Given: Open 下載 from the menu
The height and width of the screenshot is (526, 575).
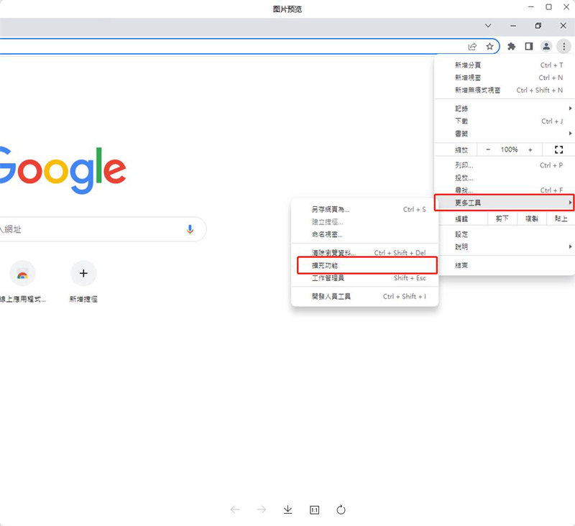Looking at the screenshot, I should pos(505,121).
